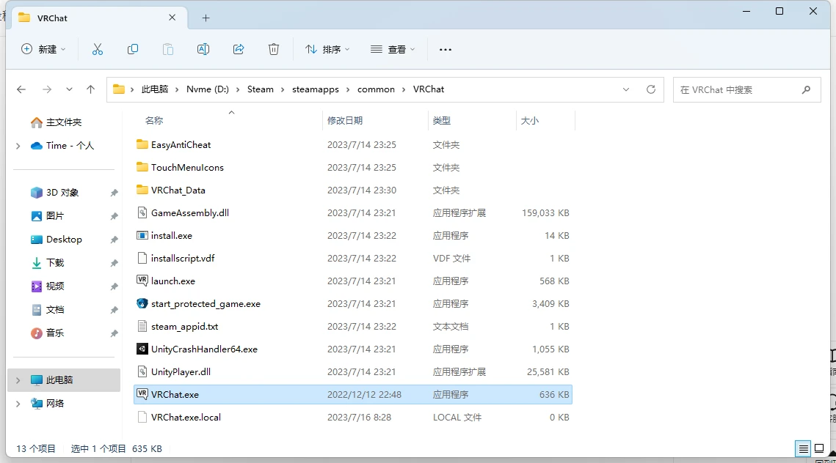Refresh the current folder view

point(651,89)
